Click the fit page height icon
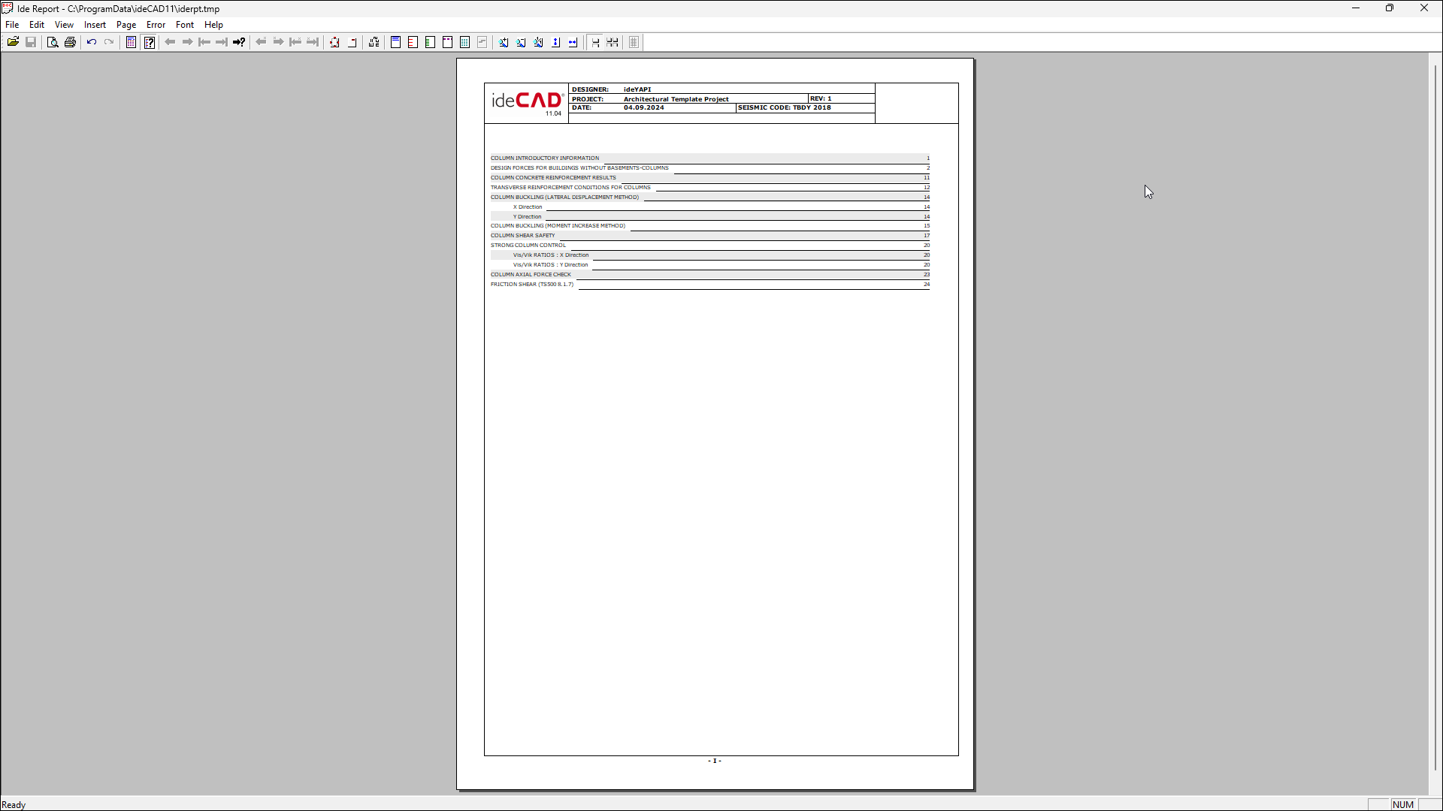 [x=556, y=42]
